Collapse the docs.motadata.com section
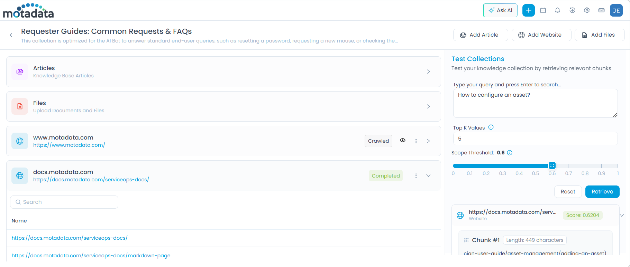Viewport: 630px width, 267px height. (428, 176)
